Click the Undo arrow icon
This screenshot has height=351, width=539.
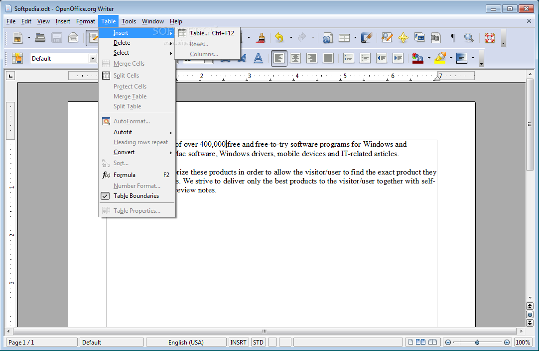pyautogui.click(x=279, y=38)
